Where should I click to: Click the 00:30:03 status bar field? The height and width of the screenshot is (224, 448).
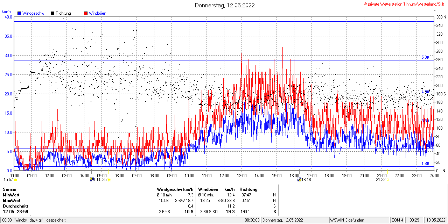(x=252, y=220)
